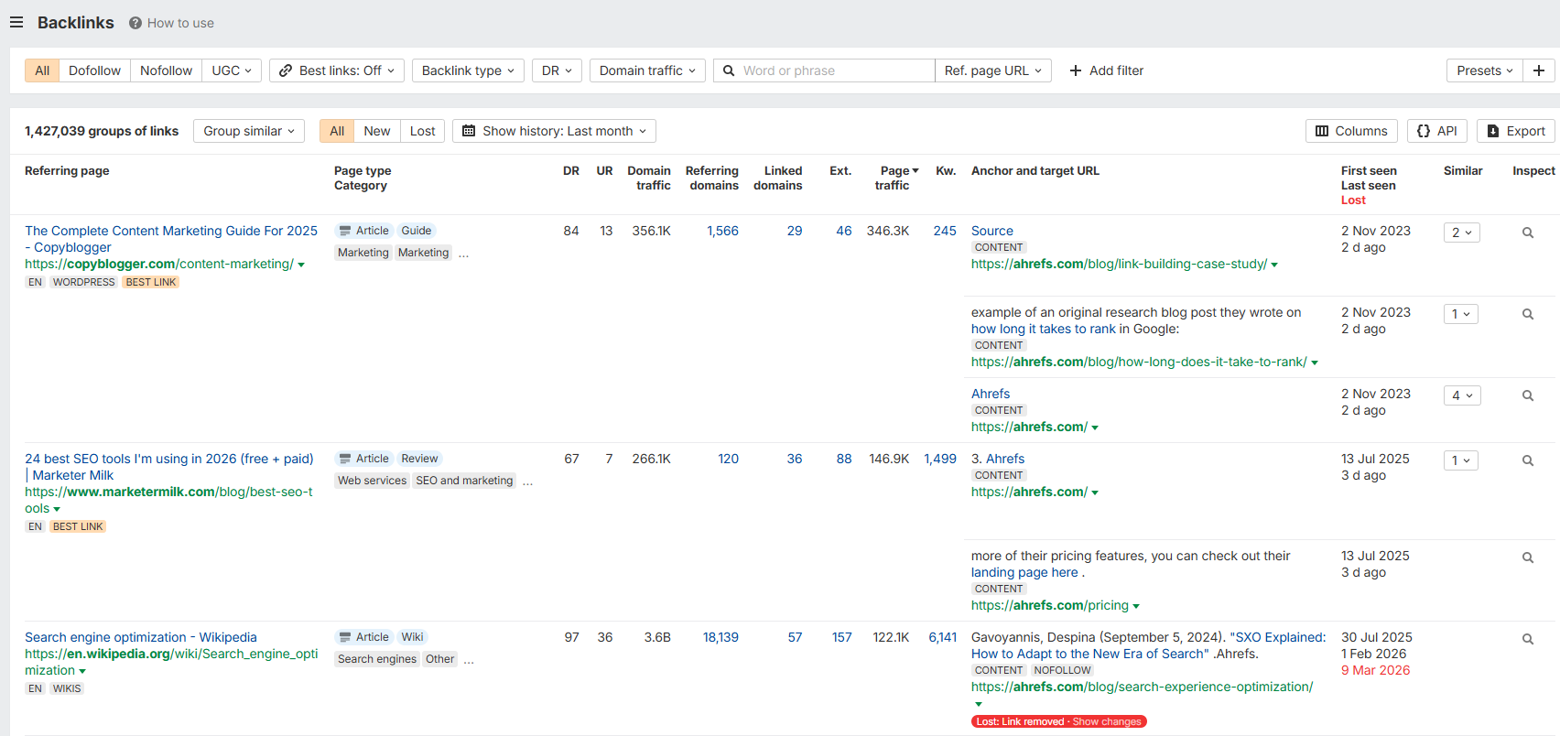Click Show changes on the Lost link badge
The width and height of the screenshot is (1560, 736).
click(1107, 721)
